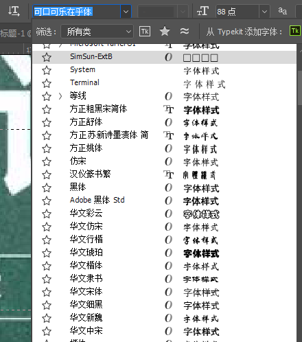Show similar fonts using wavy icon

(185, 31)
